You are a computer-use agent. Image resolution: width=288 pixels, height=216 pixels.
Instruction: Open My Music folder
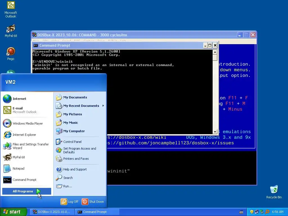pyautogui.click(x=80, y=123)
